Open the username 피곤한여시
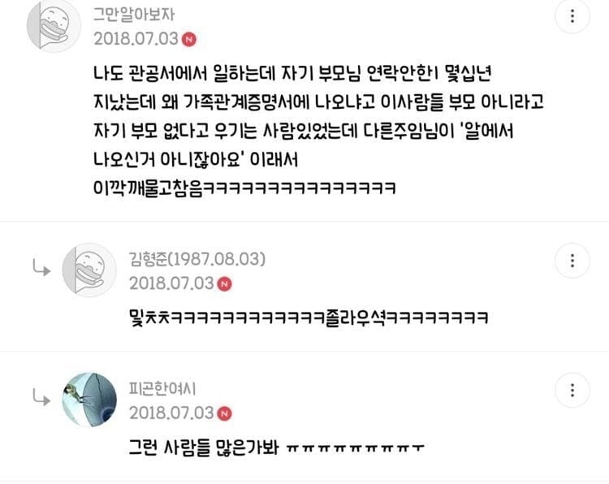 pos(162,388)
